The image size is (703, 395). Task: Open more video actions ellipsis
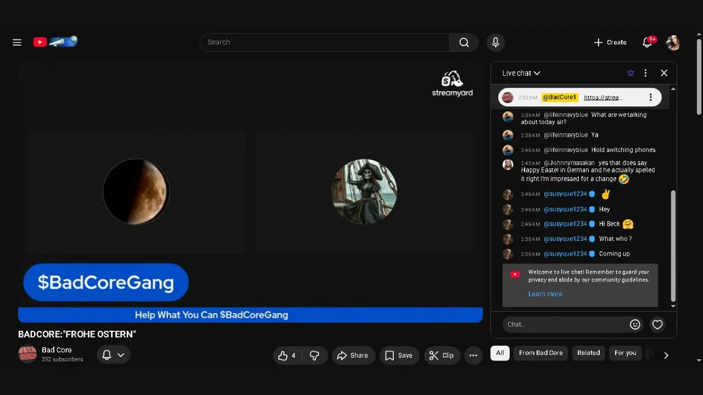point(473,356)
